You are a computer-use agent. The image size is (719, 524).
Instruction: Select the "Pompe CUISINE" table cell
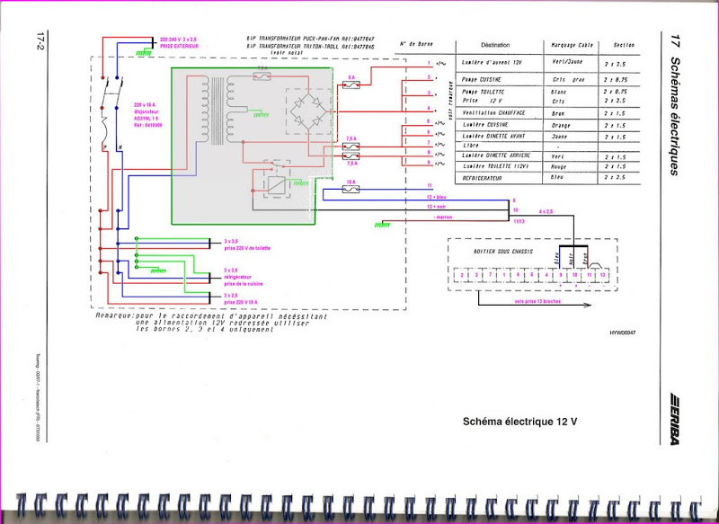(x=482, y=79)
